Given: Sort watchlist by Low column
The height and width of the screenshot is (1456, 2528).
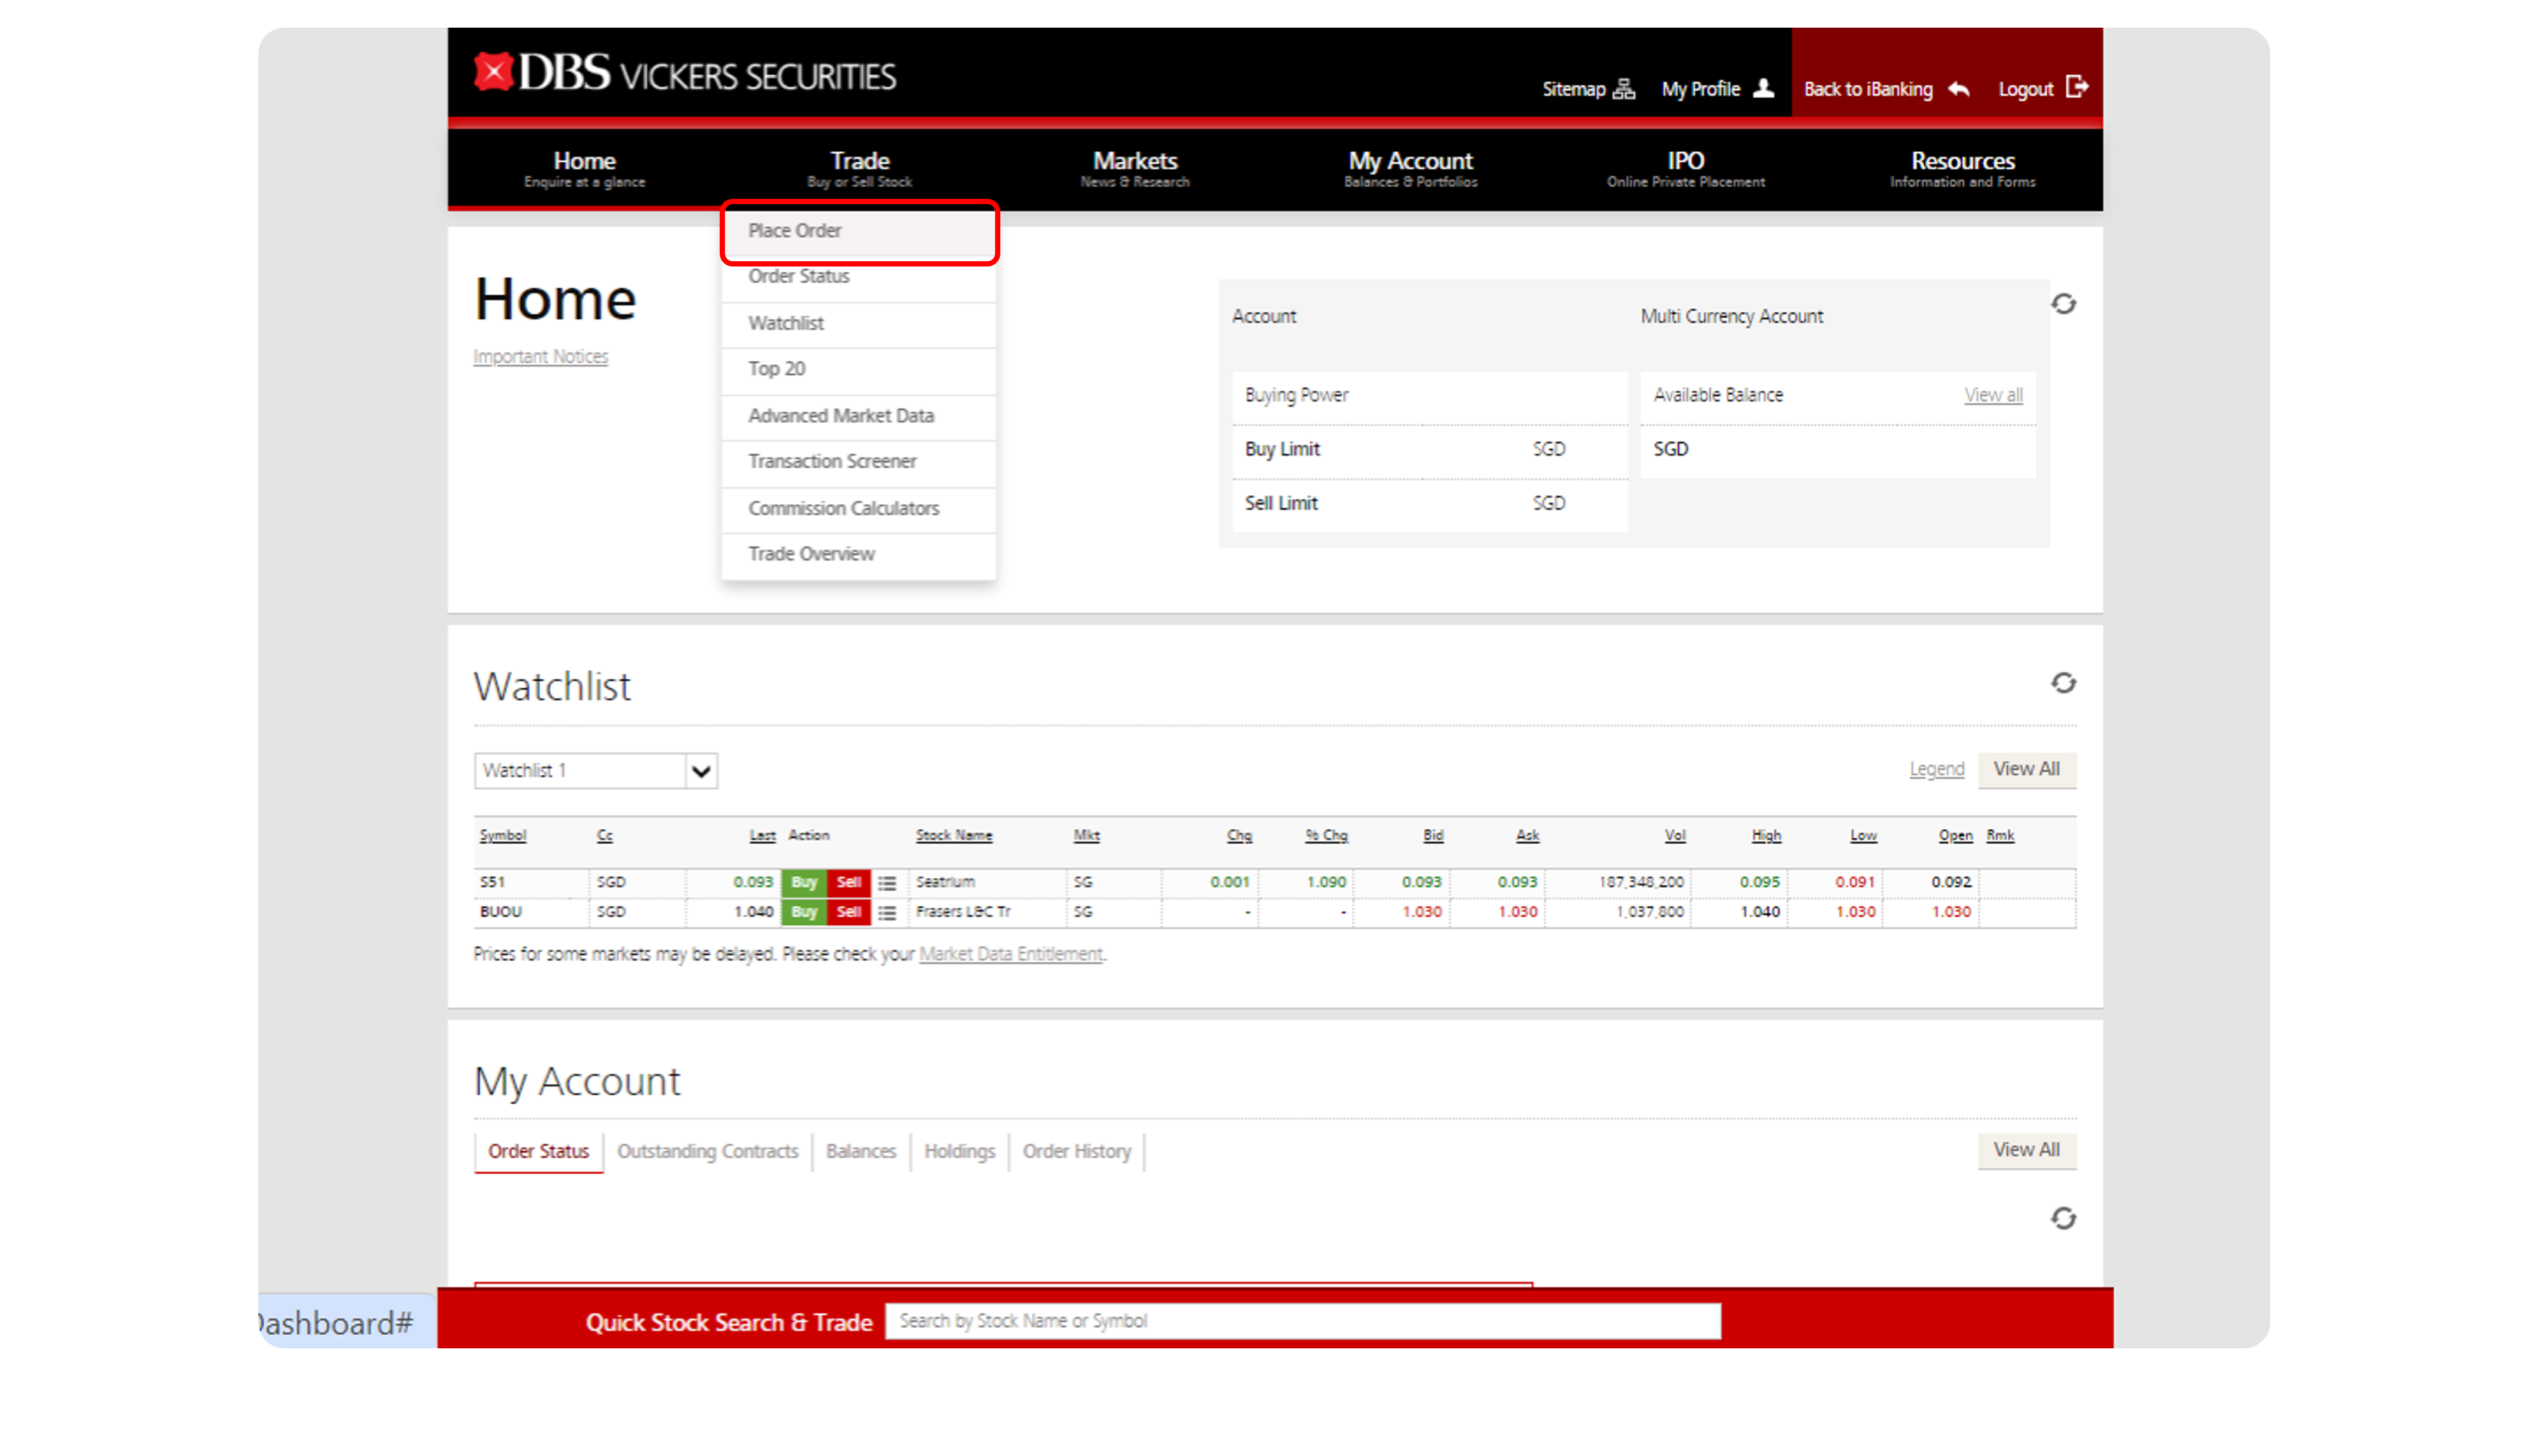Looking at the screenshot, I should [x=1863, y=836].
